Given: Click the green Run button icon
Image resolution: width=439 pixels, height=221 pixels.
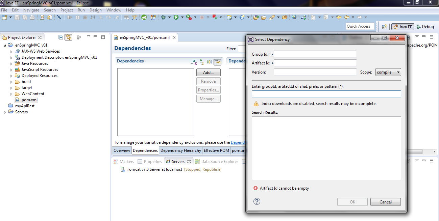Looking at the screenshot, I should point(176,17).
